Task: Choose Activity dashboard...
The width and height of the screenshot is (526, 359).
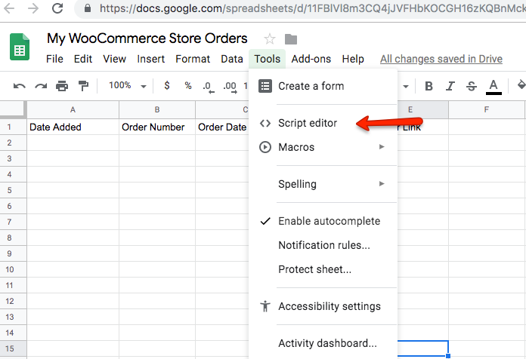Action: click(323, 343)
